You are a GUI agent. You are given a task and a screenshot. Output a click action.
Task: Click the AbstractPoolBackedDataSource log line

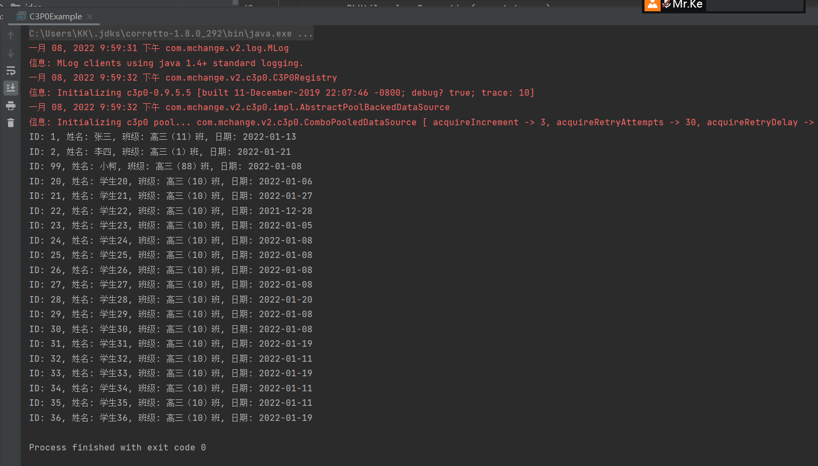[240, 107]
